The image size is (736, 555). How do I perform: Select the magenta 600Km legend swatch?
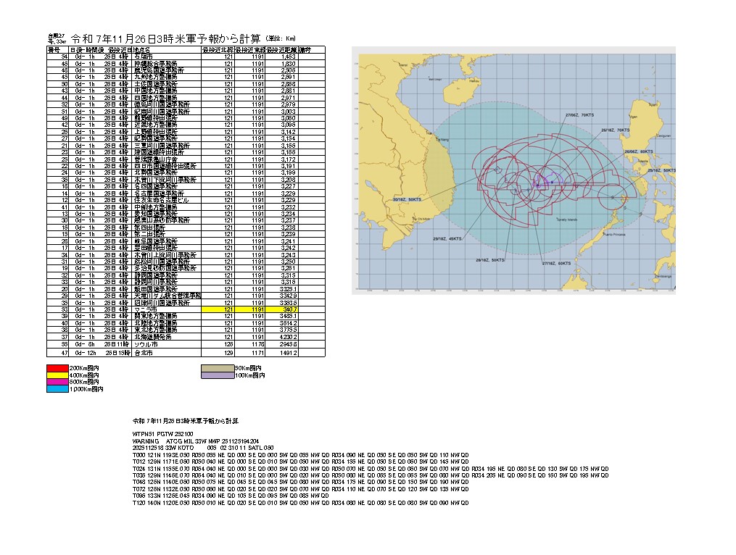pos(58,383)
